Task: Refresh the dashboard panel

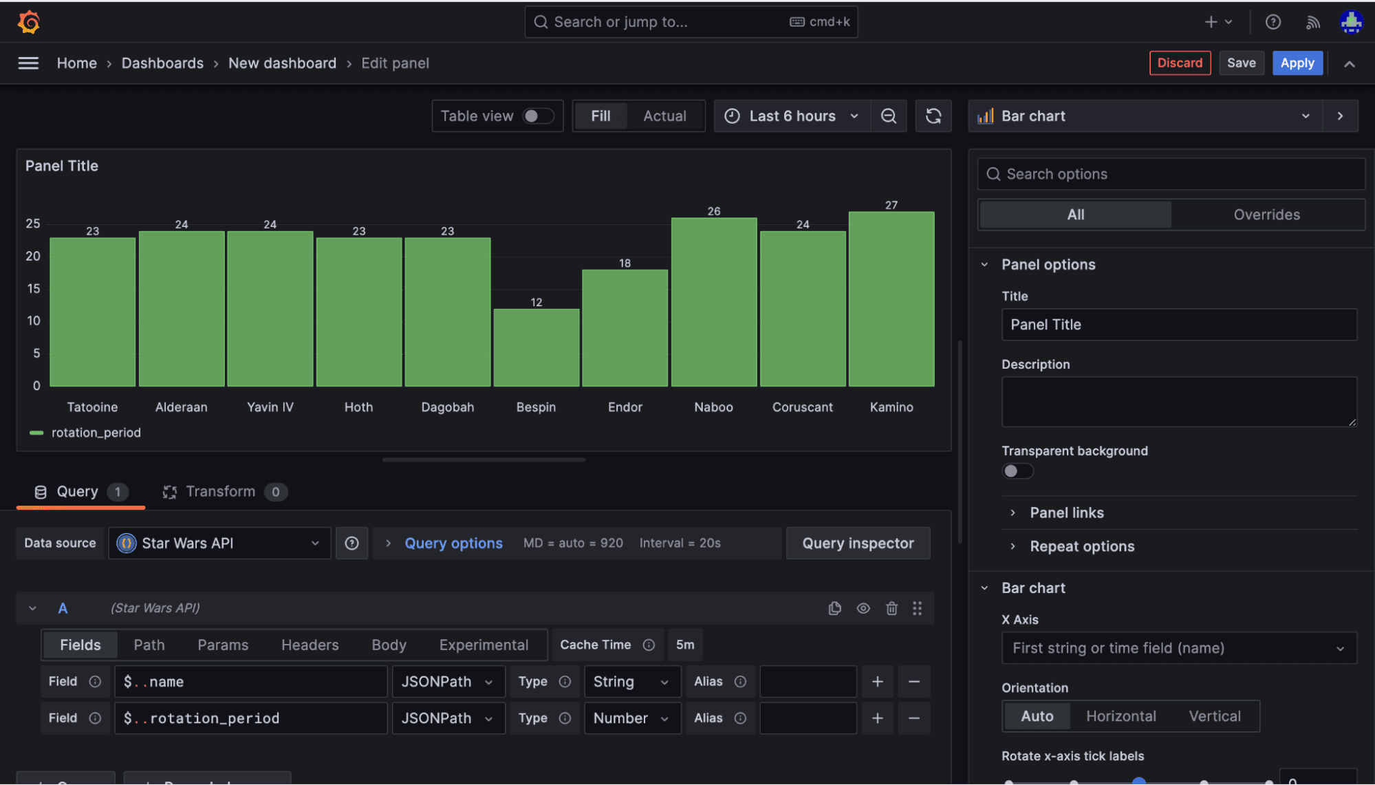Action: click(933, 116)
